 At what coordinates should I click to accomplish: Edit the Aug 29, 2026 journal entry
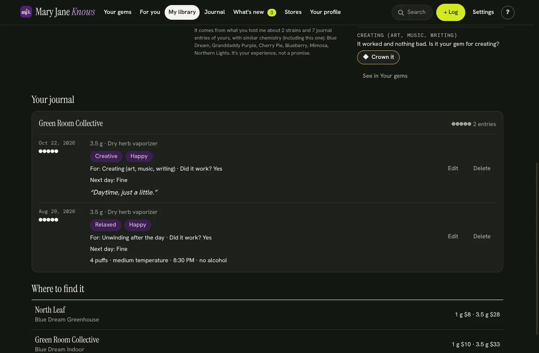(453, 237)
